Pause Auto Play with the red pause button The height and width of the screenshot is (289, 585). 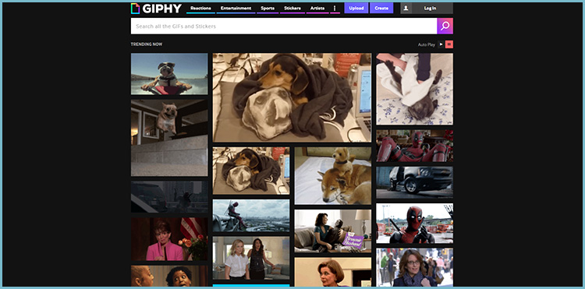[449, 44]
